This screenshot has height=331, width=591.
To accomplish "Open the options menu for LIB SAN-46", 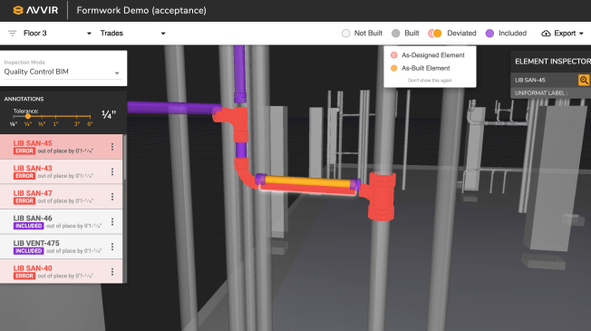I will (112, 221).
